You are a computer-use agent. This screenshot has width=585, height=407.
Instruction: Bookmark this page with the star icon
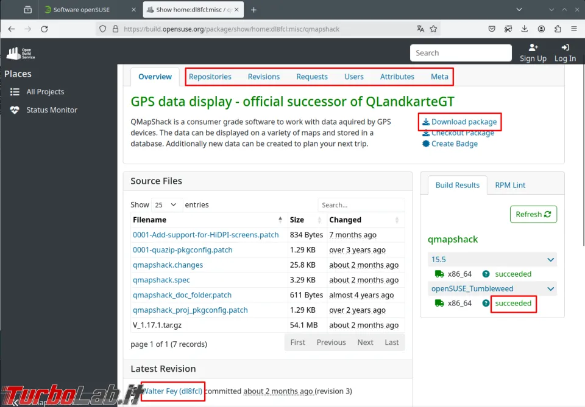point(433,29)
